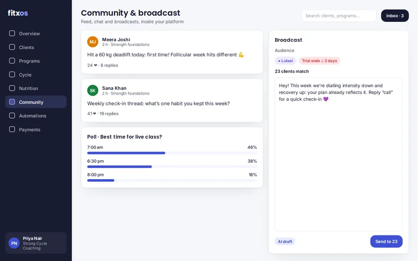Navigate to the Cycle page
Image resolution: width=418 pixels, height=261 pixels.
(36, 75)
